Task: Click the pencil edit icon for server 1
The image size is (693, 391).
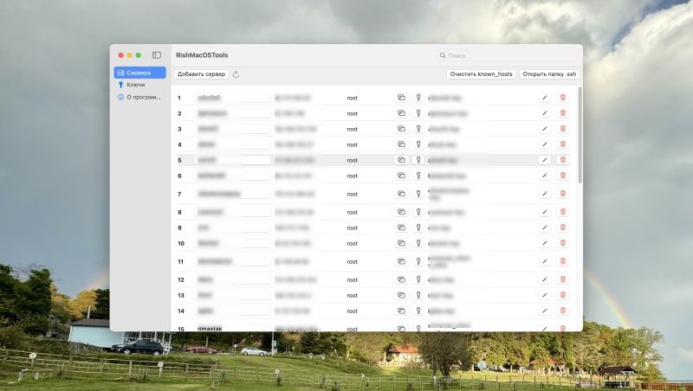Action: (x=545, y=98)
